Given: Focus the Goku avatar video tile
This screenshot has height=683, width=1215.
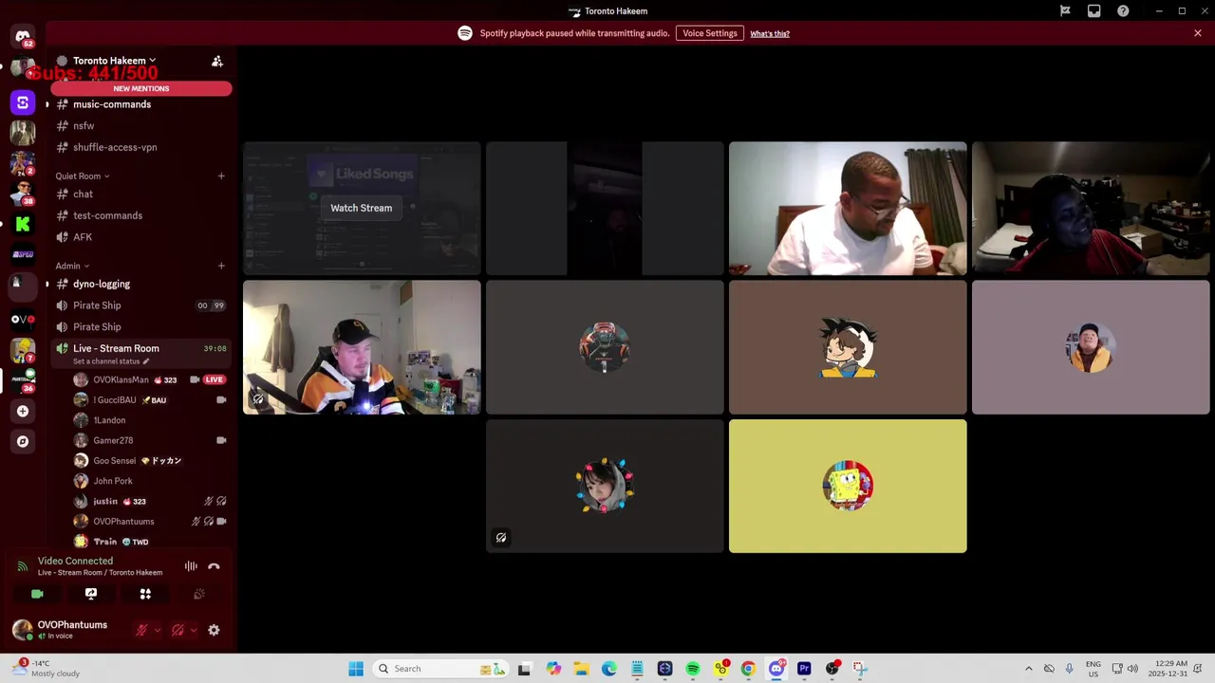Looking at the screenshot, I should 848,347.
